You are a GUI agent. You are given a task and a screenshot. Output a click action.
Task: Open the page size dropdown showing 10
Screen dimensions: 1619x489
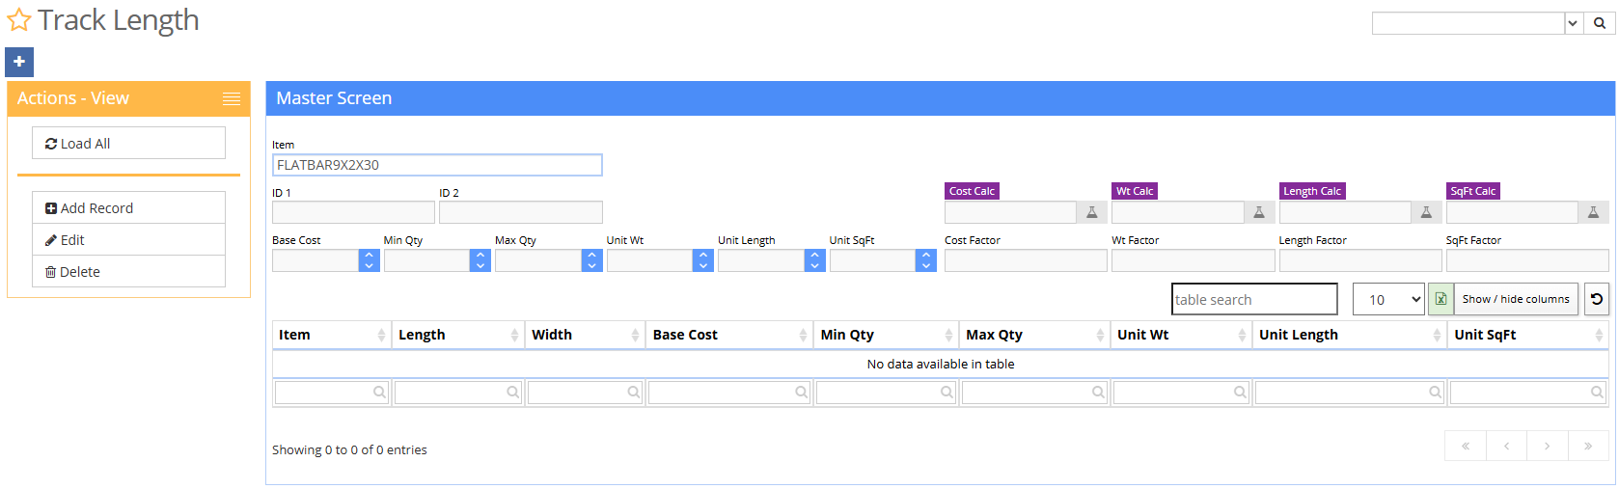coord(1388,299)
